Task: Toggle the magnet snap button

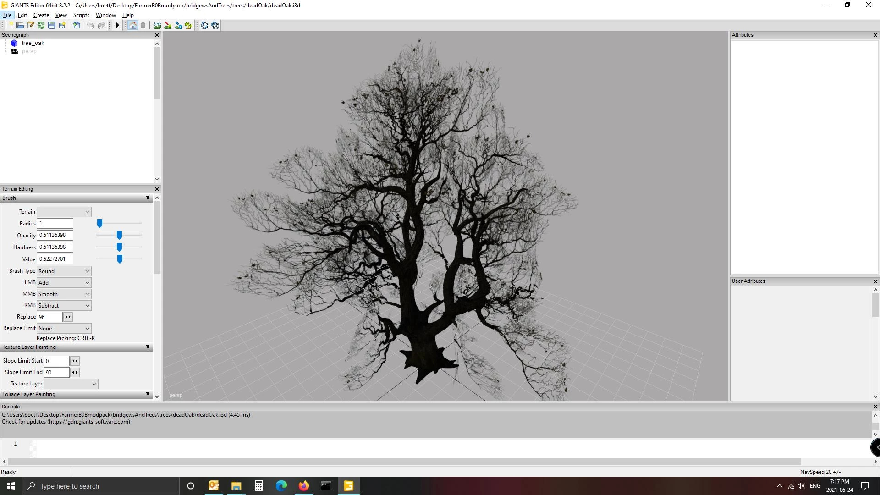Action: [143, 25]
